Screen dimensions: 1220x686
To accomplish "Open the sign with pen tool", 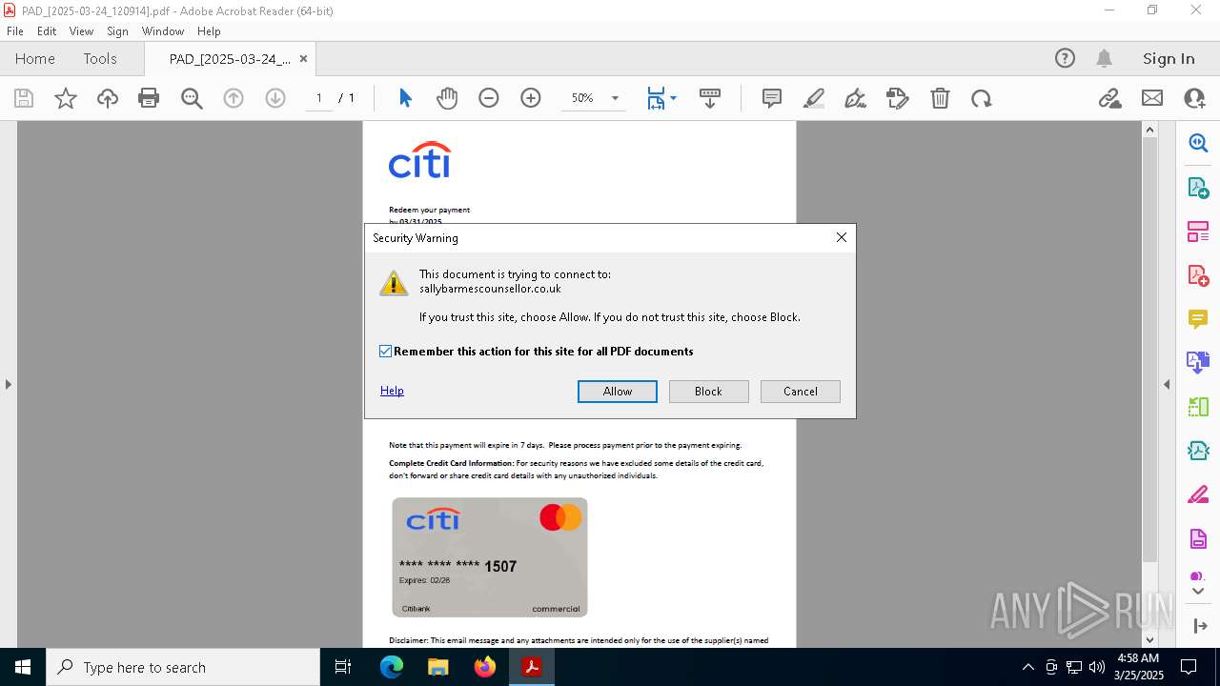I will pos(856,98).
